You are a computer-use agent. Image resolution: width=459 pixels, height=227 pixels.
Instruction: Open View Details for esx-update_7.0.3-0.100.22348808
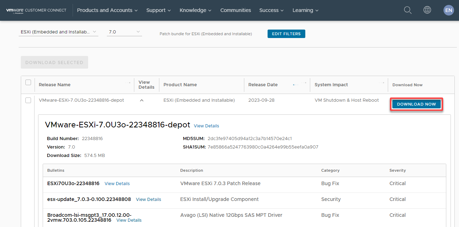pyautogui.click(x=148, y=200)
